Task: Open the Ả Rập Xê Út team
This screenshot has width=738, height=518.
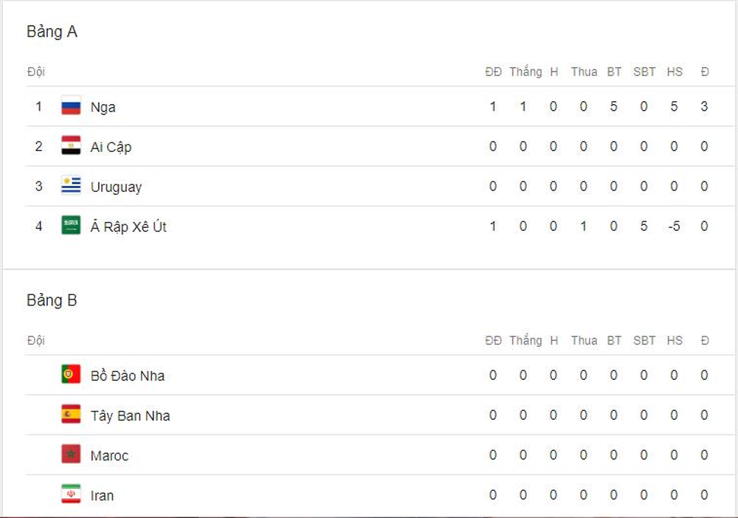Action: [128, 227]
